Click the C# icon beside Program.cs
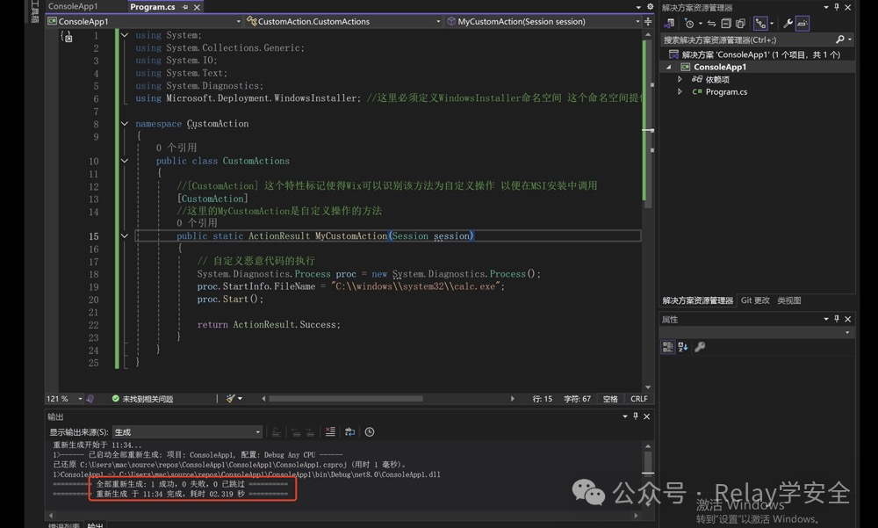The width and height of the screenshot is (878, 528). [x=697, y=92]
